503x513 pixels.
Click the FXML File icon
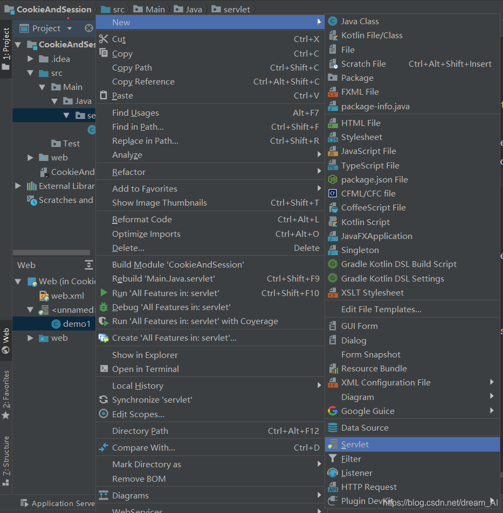(333, 92)
